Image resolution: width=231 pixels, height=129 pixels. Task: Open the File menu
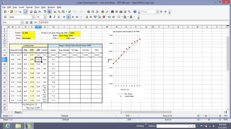tap(4, 7)
